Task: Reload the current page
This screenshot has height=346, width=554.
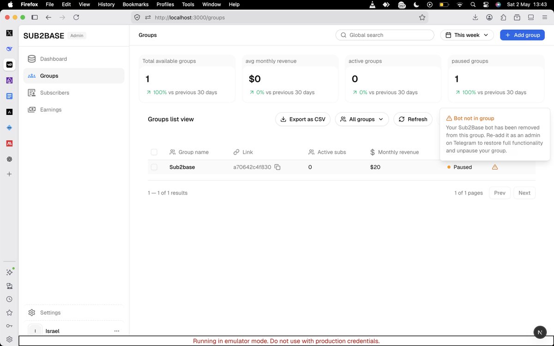Action: point(76,18)
